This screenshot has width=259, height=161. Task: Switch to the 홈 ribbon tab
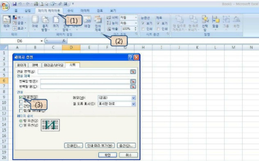click(16, 11)
